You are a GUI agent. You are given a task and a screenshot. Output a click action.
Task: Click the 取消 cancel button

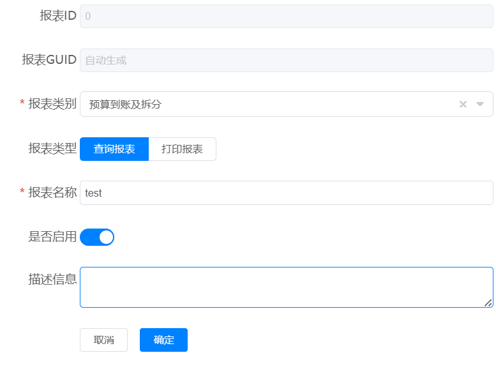[x=104, y=340]
